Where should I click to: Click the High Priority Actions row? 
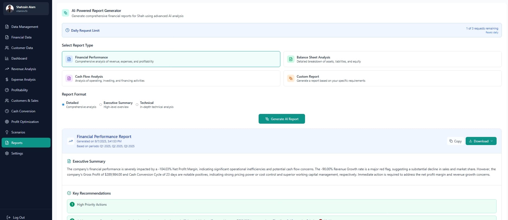click(282, 206)
